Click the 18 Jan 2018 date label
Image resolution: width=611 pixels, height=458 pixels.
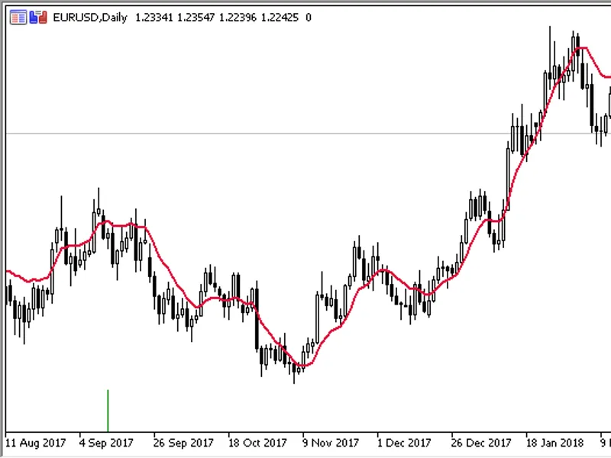tap(555, 443)
